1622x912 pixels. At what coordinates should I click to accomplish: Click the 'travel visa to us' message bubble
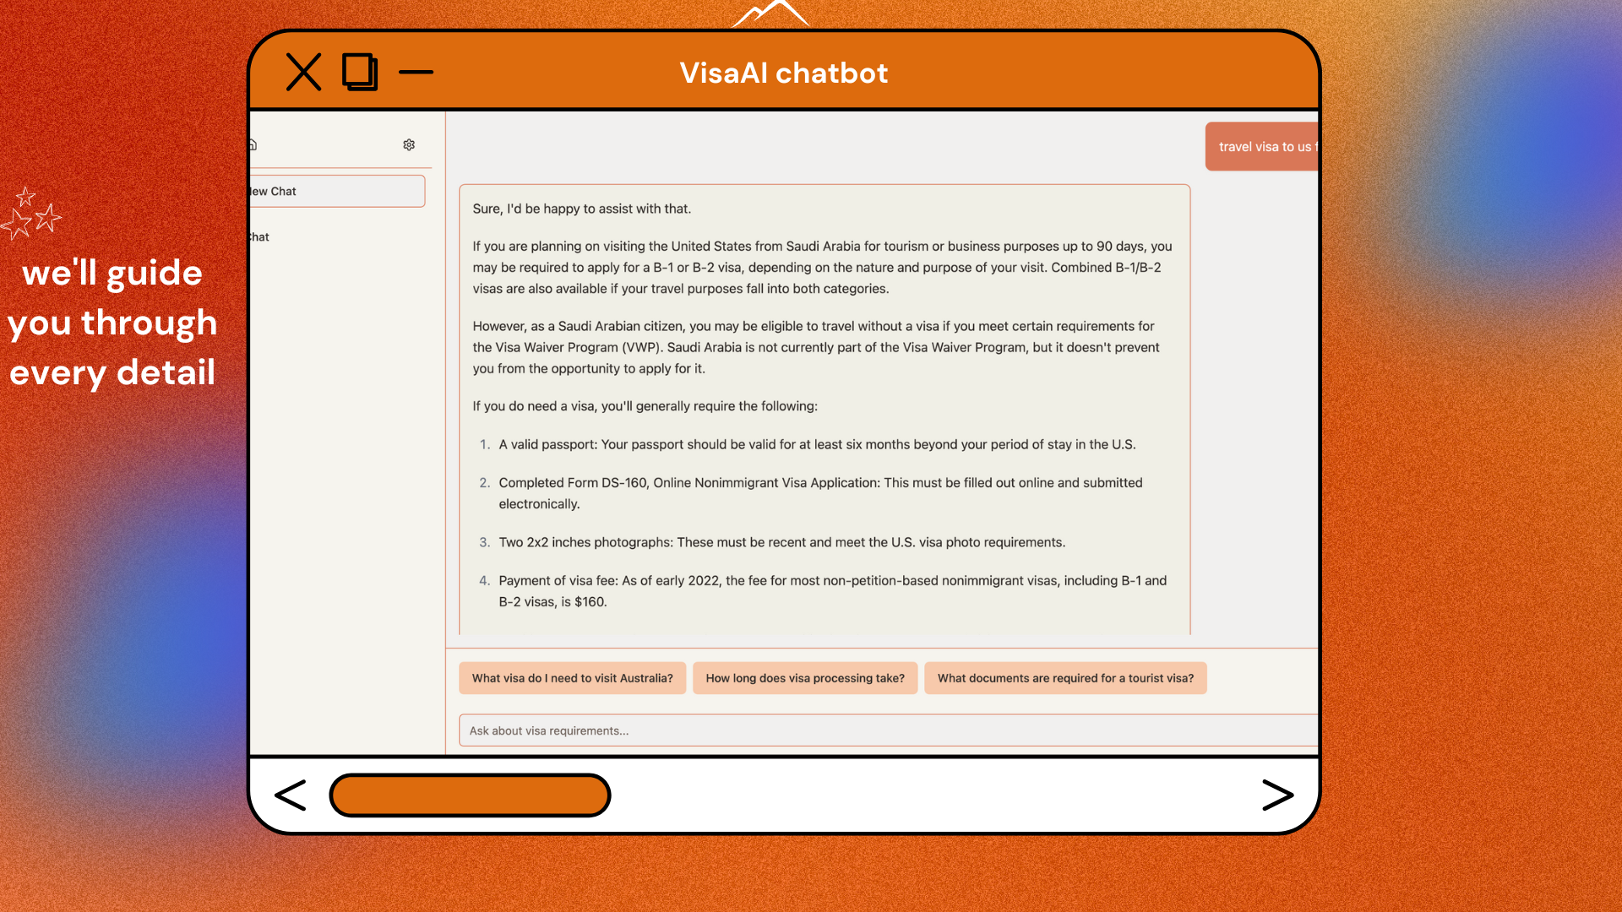point(1262,147)
